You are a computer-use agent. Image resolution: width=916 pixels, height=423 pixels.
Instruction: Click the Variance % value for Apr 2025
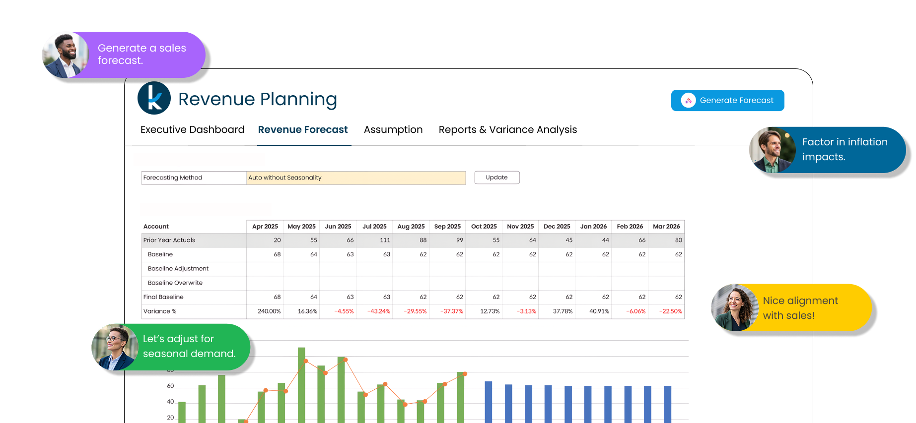(269, 311)
